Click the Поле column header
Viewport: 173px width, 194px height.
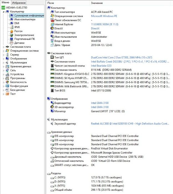tap(68, 3)
